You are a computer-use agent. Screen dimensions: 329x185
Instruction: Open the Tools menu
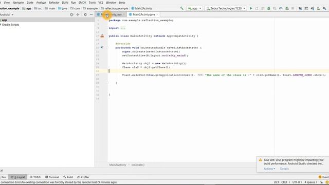tap(92, 3)
